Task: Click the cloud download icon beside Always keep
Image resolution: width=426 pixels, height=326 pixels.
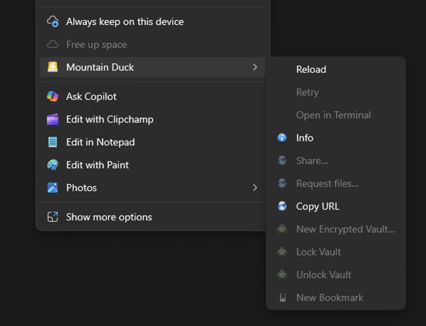Action: [53, 22]
